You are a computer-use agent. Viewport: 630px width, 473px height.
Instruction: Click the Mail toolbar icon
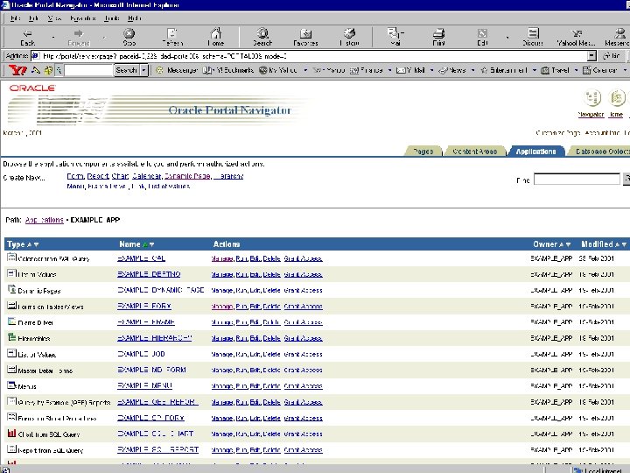tap(395, 37)
